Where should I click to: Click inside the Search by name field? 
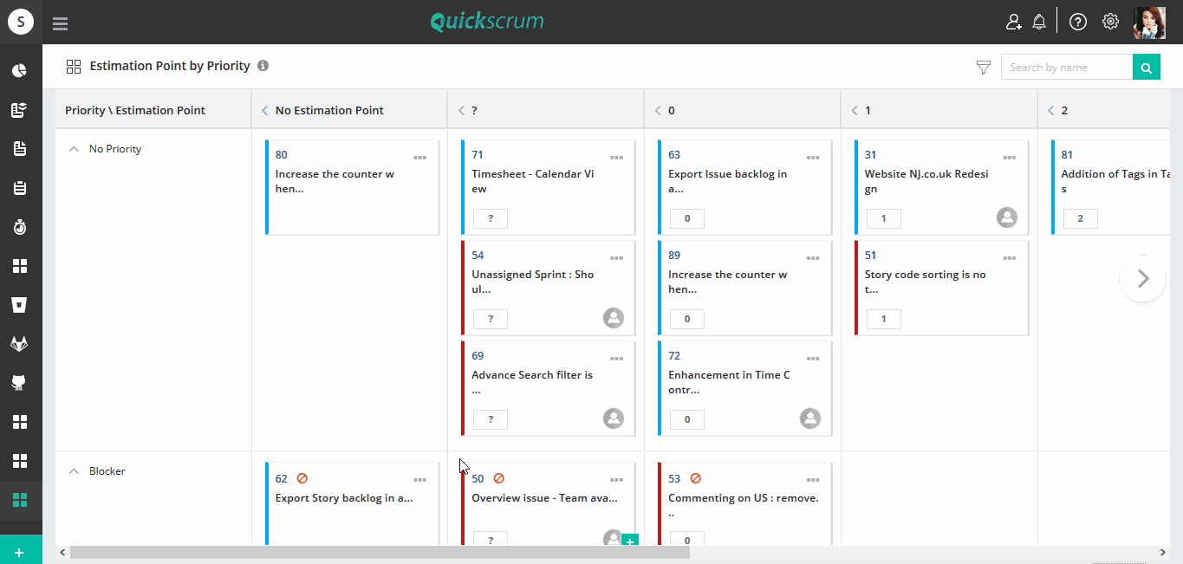[1066, 67]
